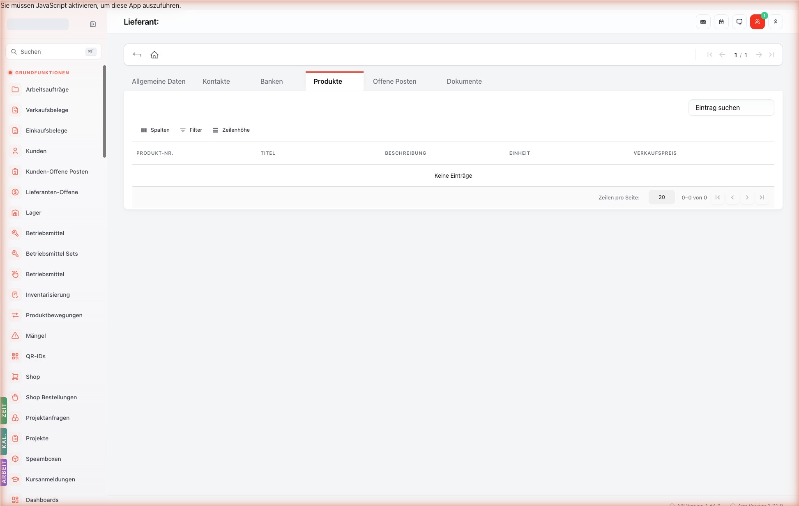799x506 pixels.
Task: Jump to last table page
Action: [762, 197]
